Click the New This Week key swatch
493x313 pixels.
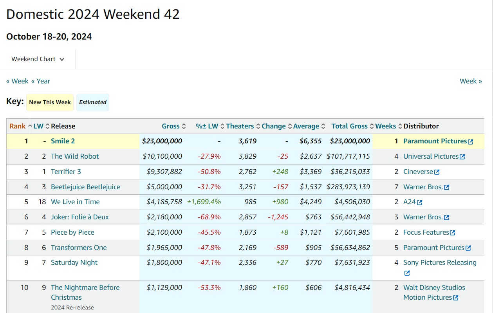coord(50,102)
